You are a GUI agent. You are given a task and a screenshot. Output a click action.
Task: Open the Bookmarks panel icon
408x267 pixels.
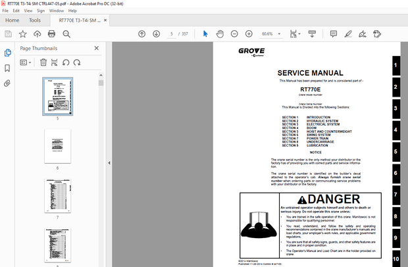pos(7,68)
